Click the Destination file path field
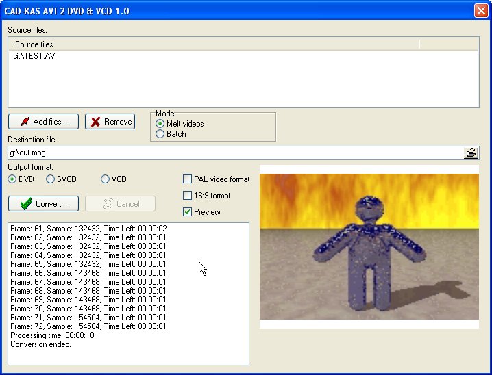 233,153
